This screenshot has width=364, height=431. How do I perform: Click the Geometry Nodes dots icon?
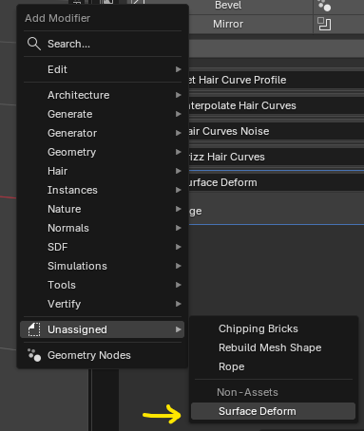pyautogui.click(x=34, y=355)
